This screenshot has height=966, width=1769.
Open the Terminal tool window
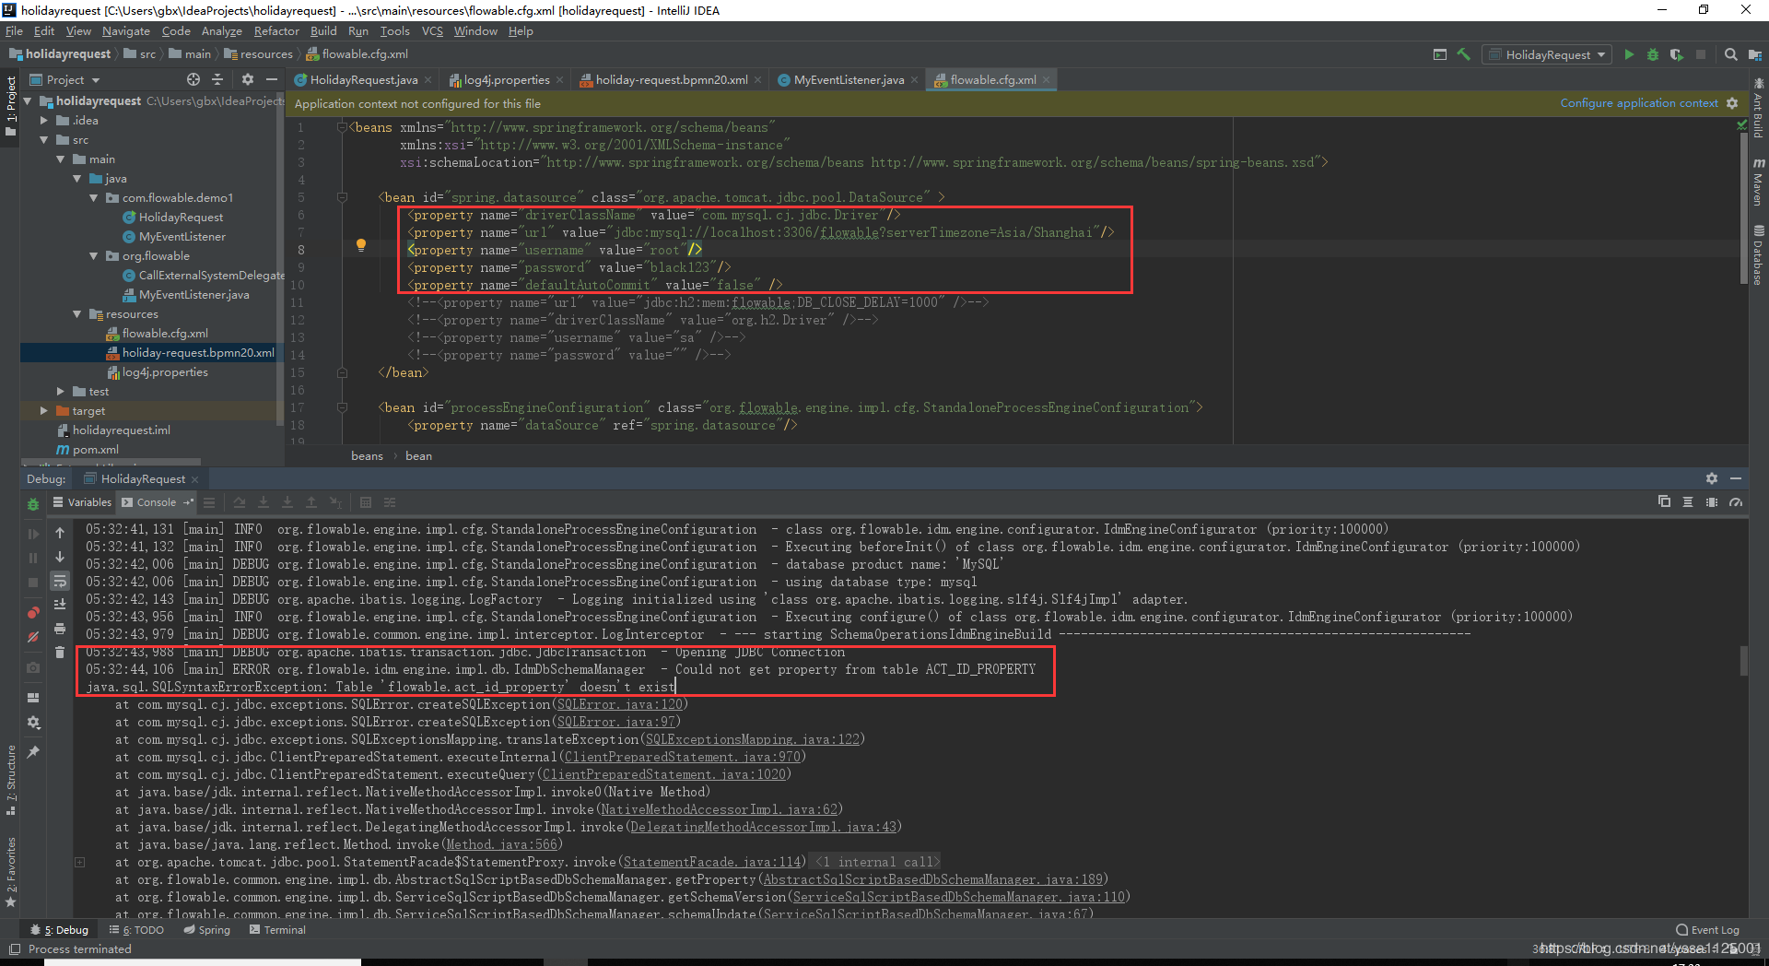(x=277, y=930)
